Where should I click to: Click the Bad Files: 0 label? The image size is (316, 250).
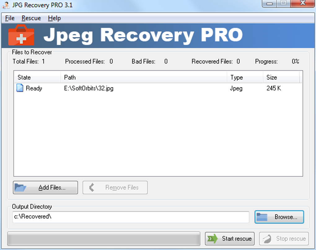tap(150, 61)
